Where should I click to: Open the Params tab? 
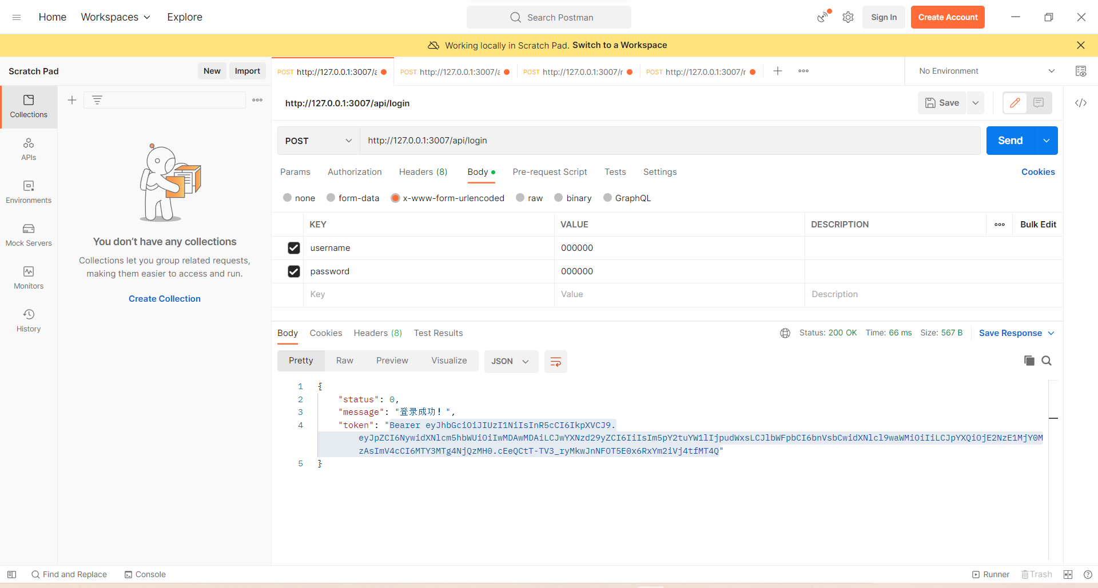point(295,172)
